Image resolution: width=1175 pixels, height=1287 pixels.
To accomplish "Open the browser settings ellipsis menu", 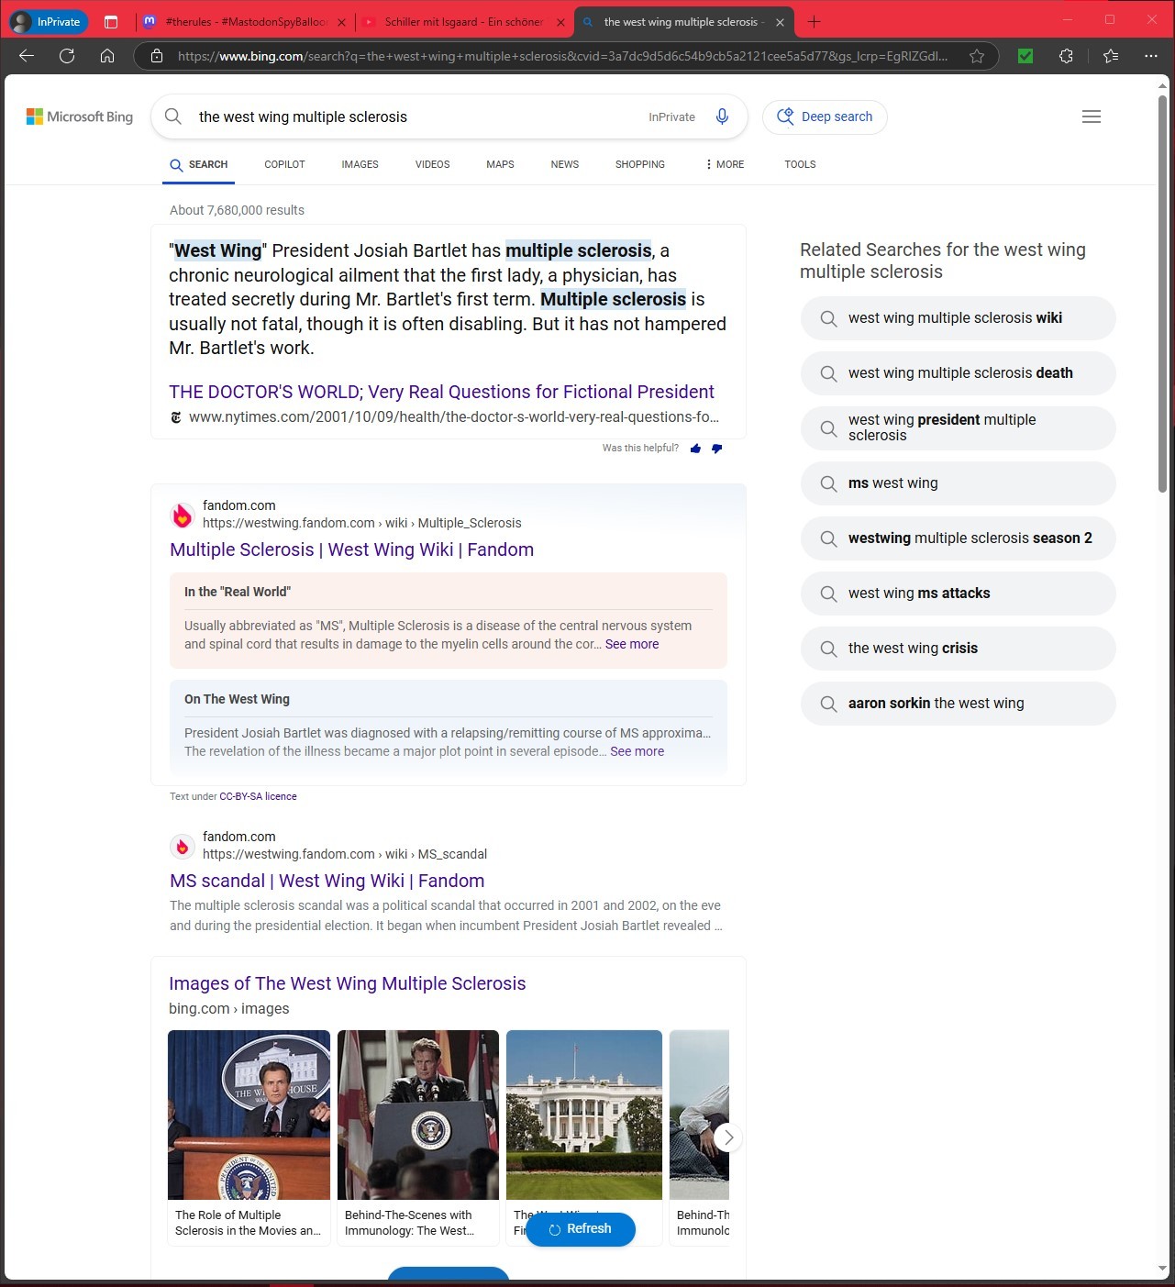I will tap(1151, 56).
